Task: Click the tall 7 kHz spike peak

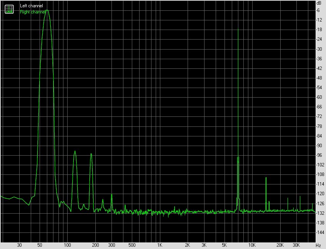Action: tap(238, 29)
